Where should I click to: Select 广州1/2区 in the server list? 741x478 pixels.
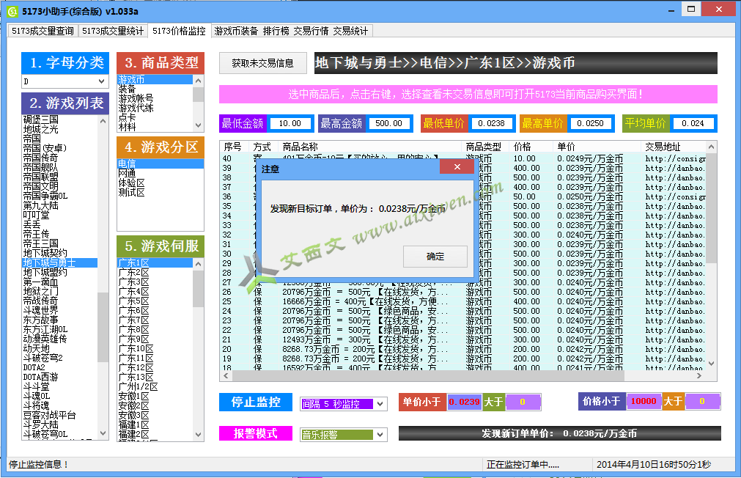tap(155, 387)
